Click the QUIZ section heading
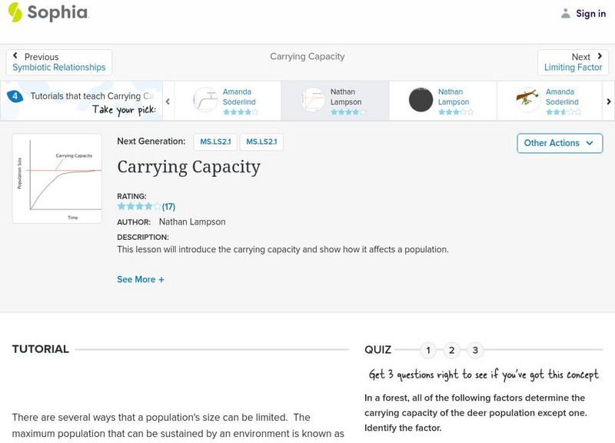Image resolution: width=615 pixels, height=443 pixels. click(377, 350)
